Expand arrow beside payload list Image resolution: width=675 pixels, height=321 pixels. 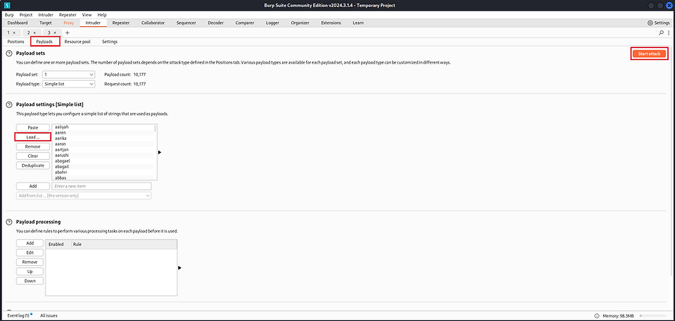coord(160,152)
